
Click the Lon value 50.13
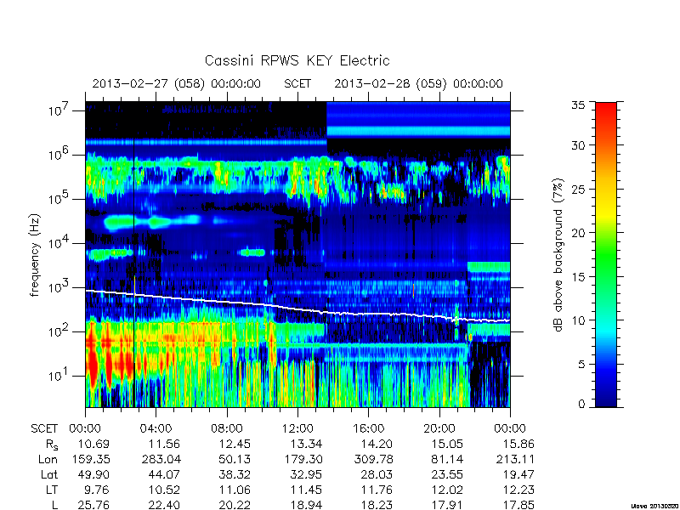coord(235,459)
